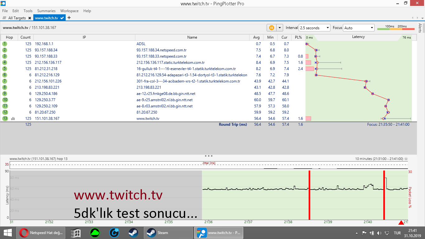This screenshot has height=239, width=425.
Task: Select the hop 10 circle icon
Action: pyautogui.click(x=5, y=100)
